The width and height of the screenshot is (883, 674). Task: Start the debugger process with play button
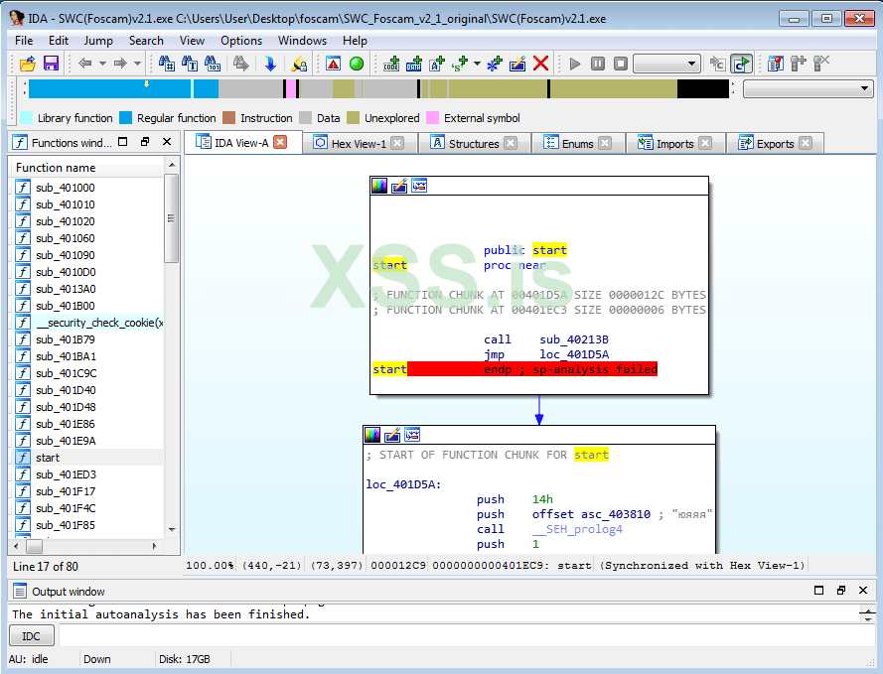pyautogui.click(x=574, y=64)
